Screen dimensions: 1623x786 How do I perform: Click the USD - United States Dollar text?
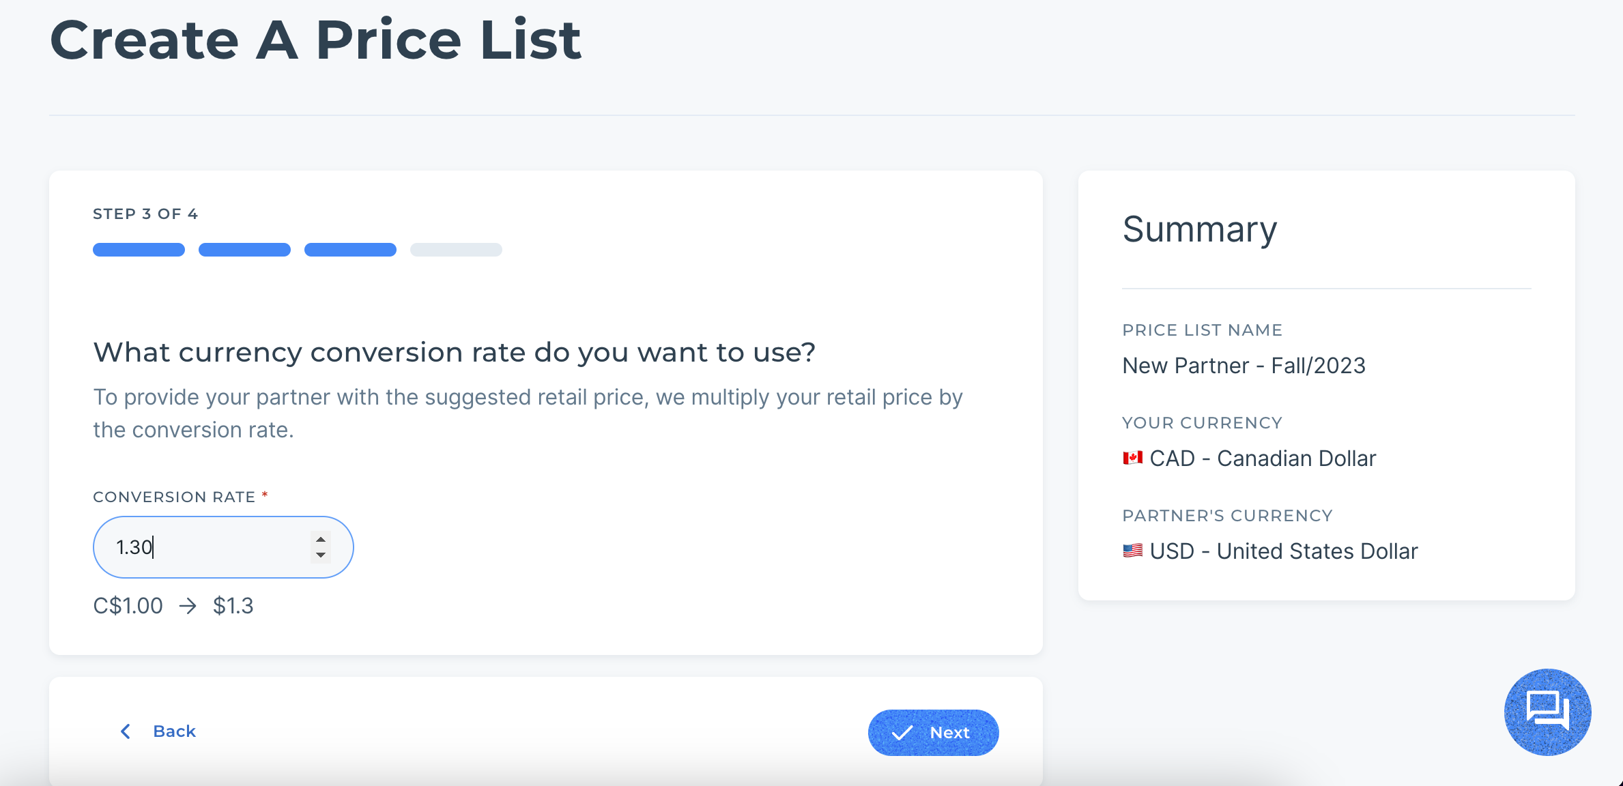tap(1284, 551)
